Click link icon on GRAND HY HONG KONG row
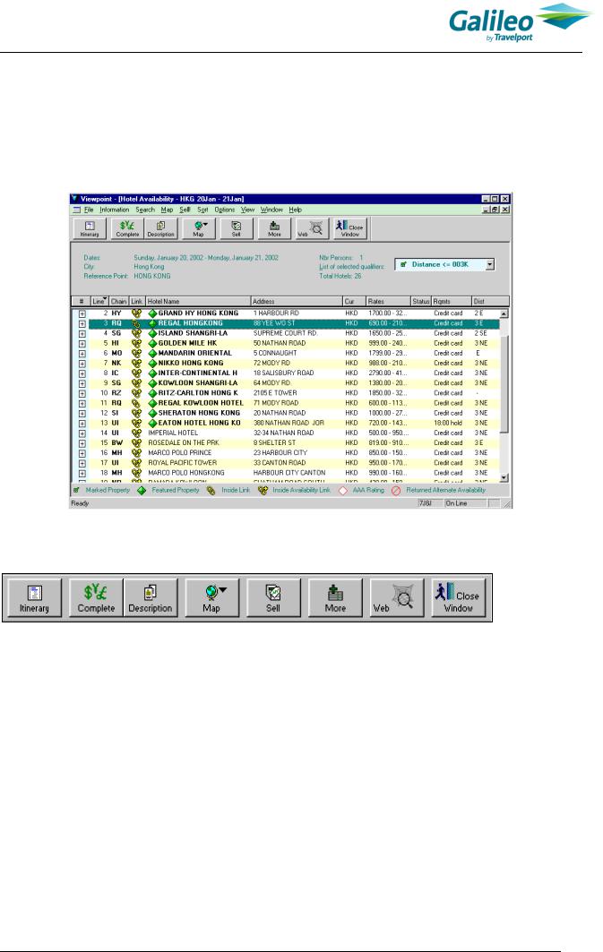603x952 pixels. [136, 313]
